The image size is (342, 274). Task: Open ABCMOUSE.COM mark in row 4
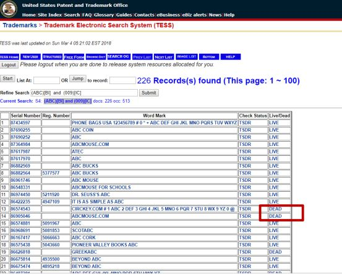[90, 144]
